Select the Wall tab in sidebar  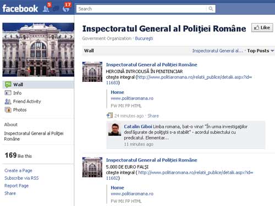[38, 85]
